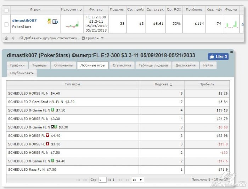Open the rows-per-page dropdown showing 25
The image size is (248, 189).
click(x=137, y=180)
